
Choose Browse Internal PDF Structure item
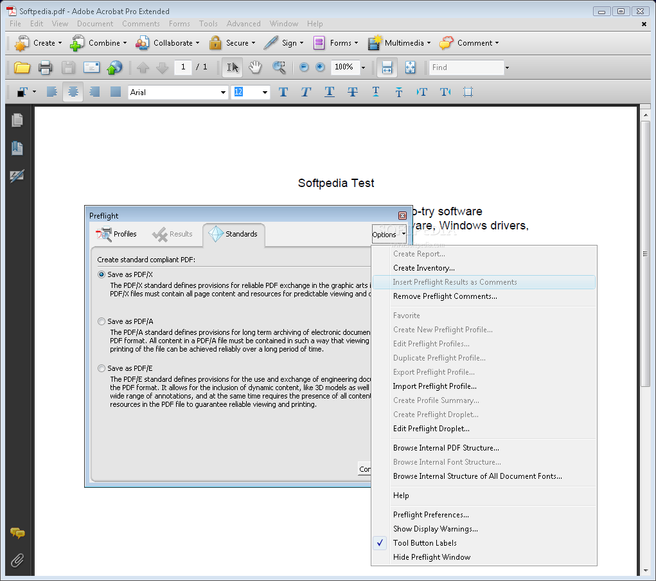(x=484, y=448)
